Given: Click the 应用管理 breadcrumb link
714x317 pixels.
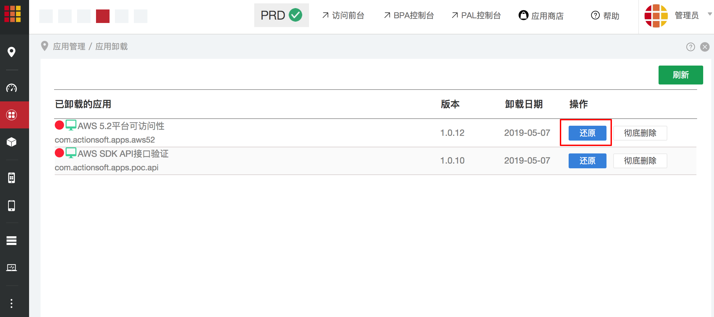Looking at the screenshot, I should point(69,47).
